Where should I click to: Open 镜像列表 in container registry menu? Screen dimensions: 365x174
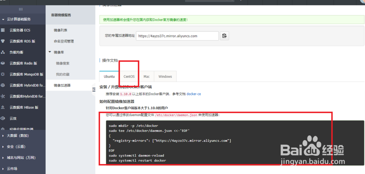coord(61,30)
